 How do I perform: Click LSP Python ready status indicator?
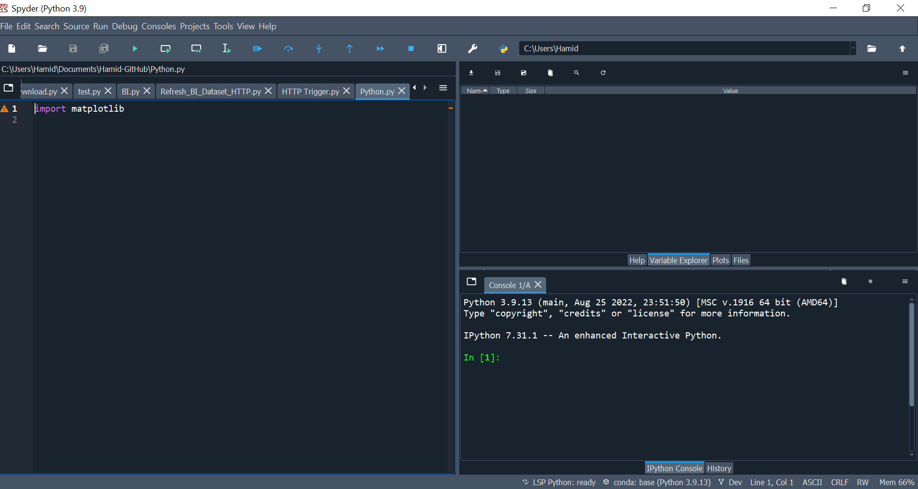559,482
